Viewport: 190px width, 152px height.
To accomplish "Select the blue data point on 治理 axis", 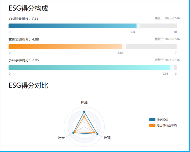I will click(97, 134).
